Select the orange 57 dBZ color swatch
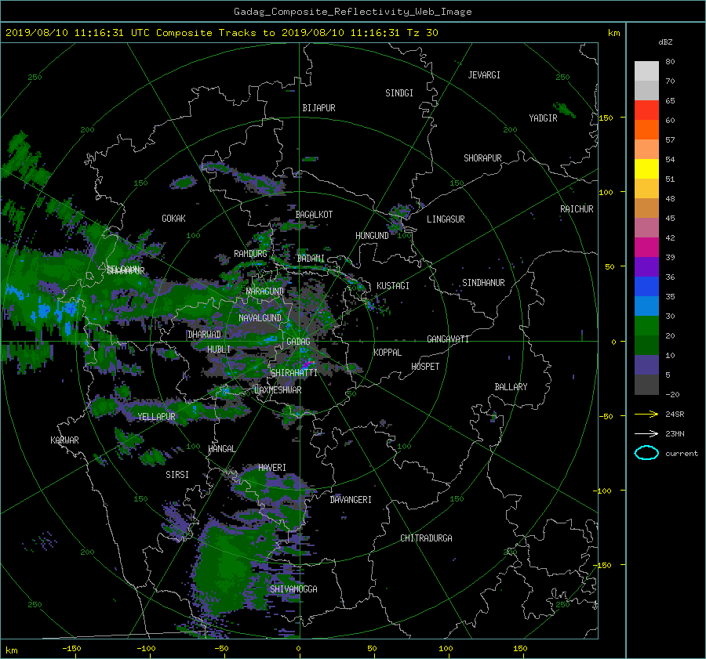 tap(646, 130)
